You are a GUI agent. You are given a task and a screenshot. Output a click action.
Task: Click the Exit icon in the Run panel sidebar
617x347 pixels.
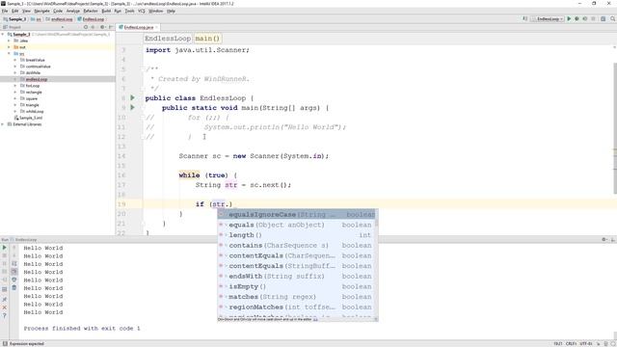[5, 280]
